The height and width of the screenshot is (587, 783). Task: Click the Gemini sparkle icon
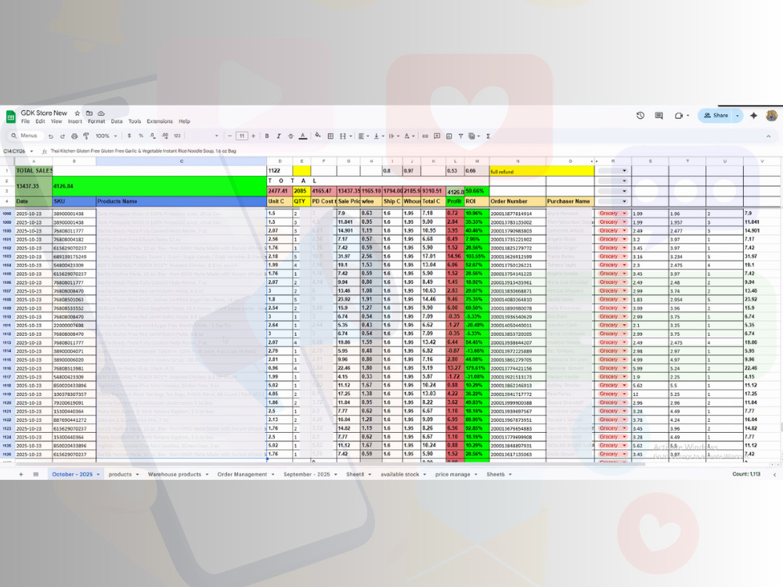tap(753, 115)
